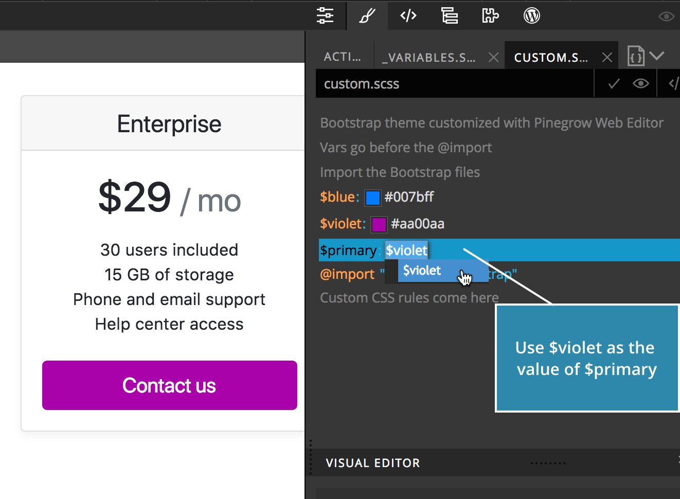Select the $29 / mo price text
The image size is (680, 499).
point(169,198)
